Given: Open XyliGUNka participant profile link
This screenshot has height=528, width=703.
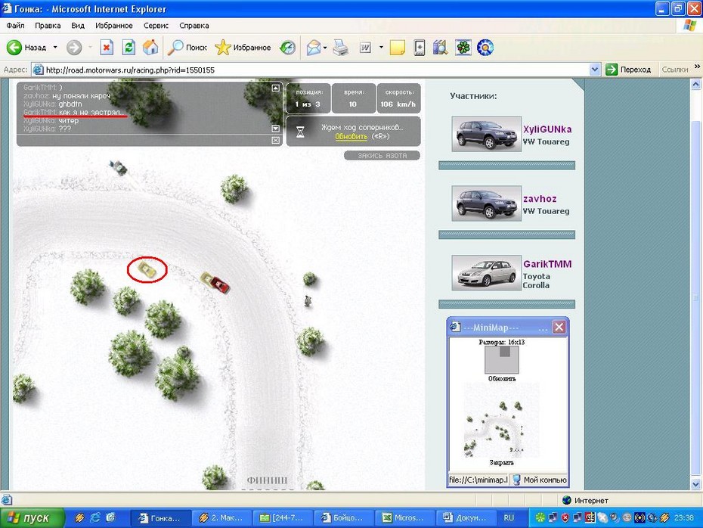Looking at the screenshot, I should [x=547, y=129].
